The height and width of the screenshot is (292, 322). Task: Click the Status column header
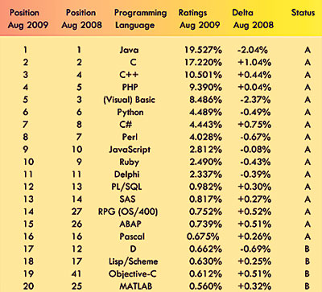coord(303,13)
